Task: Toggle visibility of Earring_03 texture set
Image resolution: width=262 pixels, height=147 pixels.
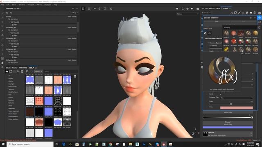Action: click(x=7, y=49)
